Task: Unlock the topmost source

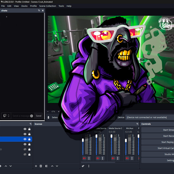Action: click(29, 129)
